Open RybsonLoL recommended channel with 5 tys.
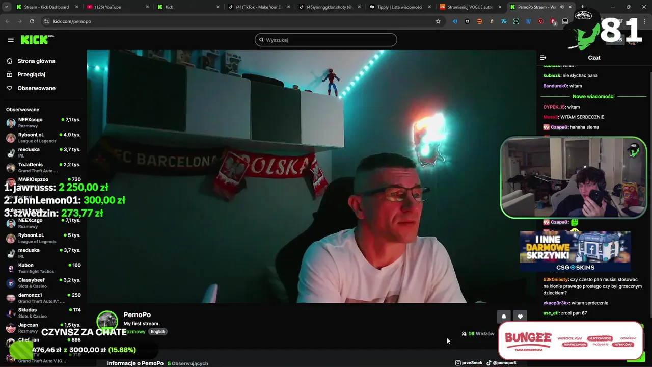652x367 pixels. [x=43, y=238]
